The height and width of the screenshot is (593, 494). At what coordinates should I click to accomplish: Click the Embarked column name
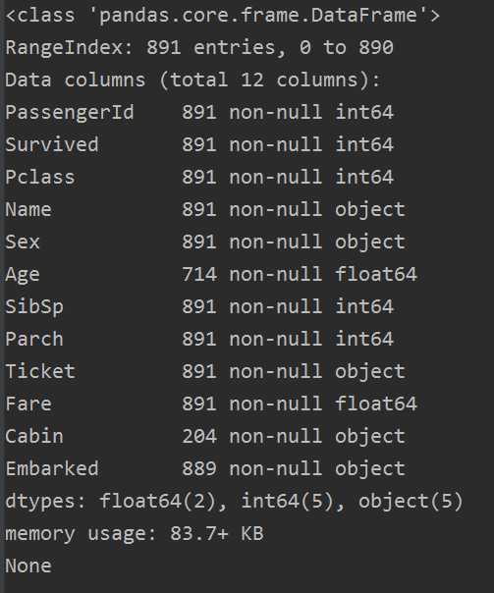pyautogui.click(x=52, y=468)
